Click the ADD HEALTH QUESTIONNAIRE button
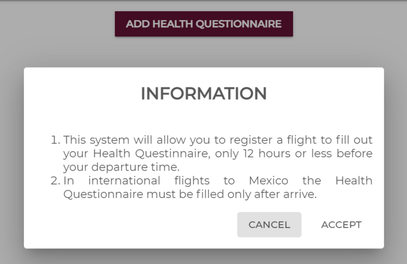 203,24
